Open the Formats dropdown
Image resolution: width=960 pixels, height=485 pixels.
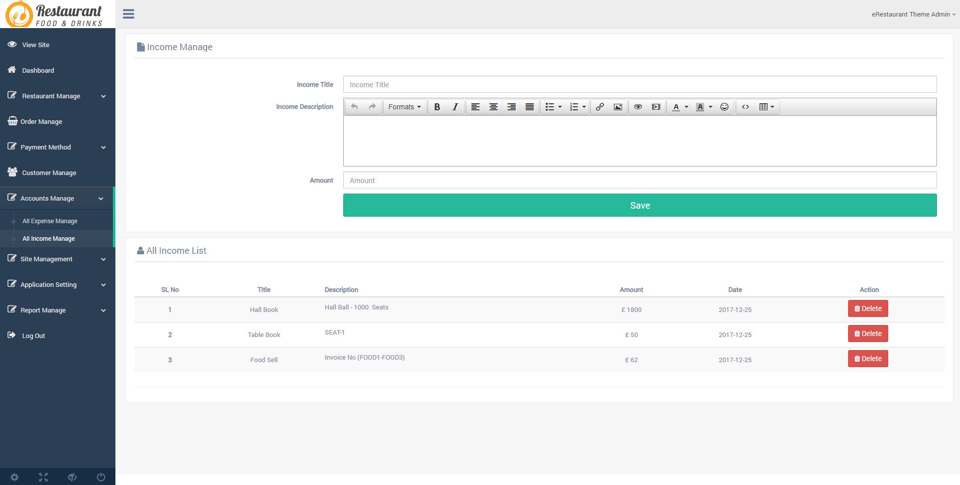pos(404,107)
